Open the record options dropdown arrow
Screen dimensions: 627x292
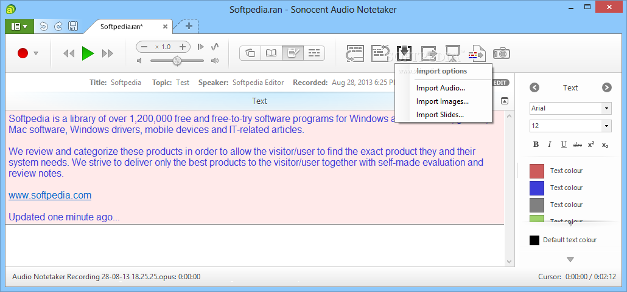coord(35,53)
